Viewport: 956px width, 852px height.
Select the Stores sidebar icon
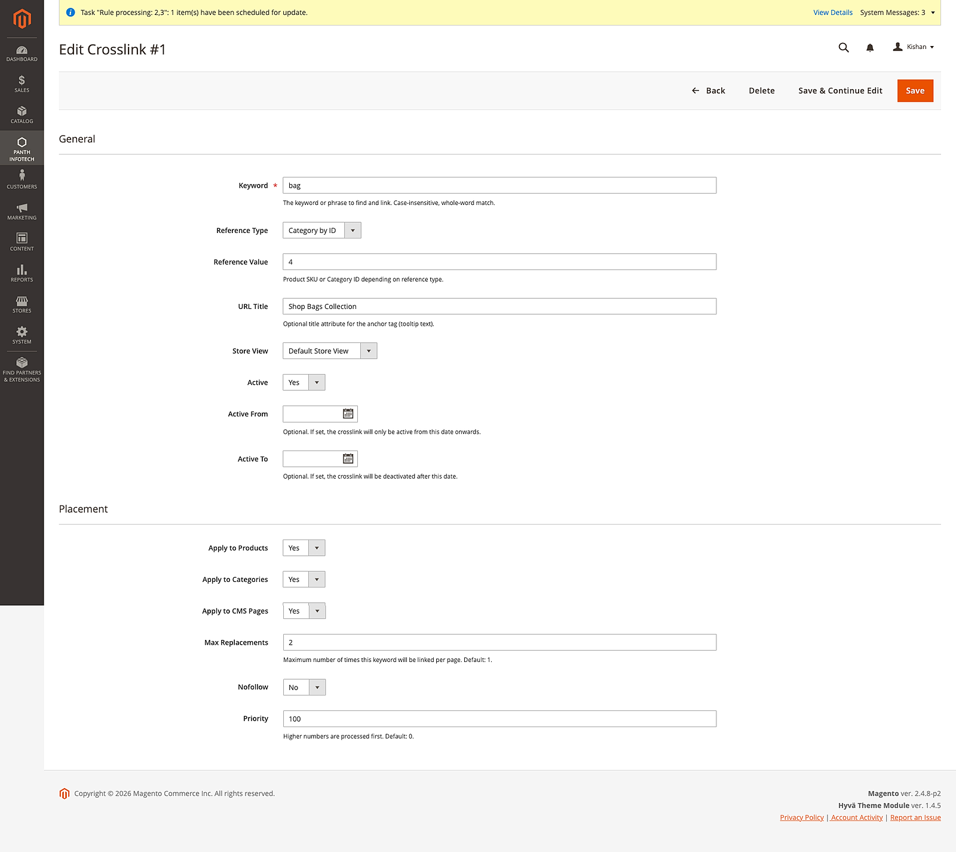click(22, 304)
